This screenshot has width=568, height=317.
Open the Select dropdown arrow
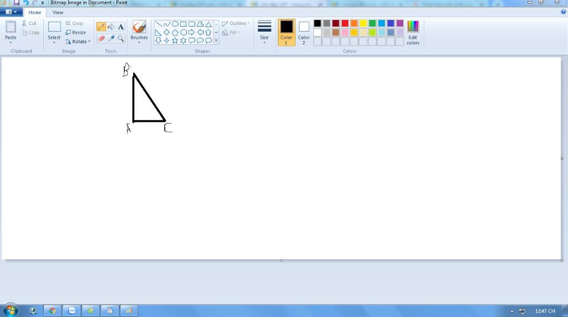point(54,43)
